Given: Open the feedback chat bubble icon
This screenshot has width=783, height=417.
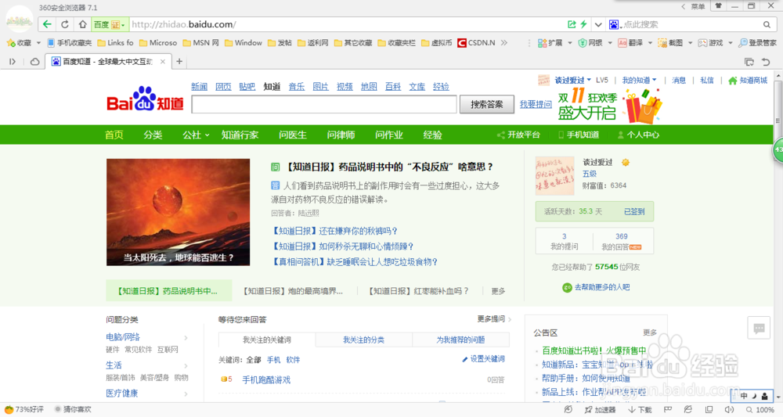Looking at the screenshot, I should [759, 328].
